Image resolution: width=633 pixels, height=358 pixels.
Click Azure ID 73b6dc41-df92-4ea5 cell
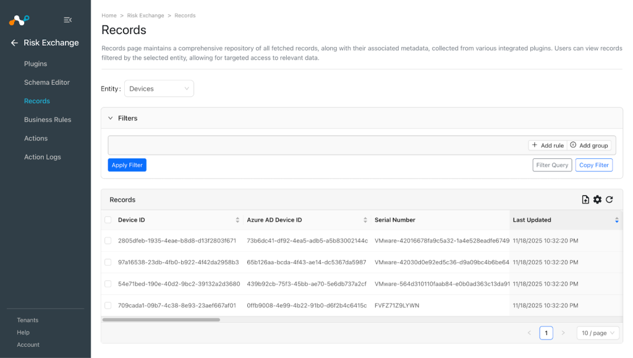(x=307, y=241)
